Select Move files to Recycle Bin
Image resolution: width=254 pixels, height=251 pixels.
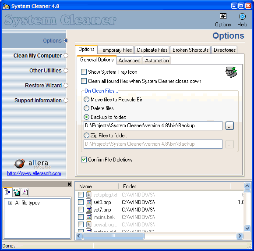tap(86, 99)
